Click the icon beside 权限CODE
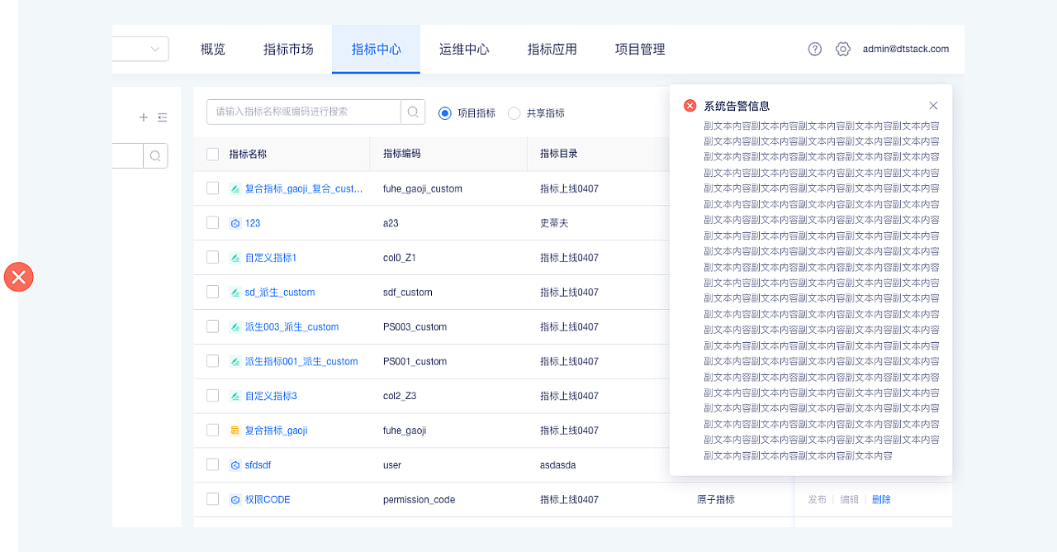The height and width of the screenshot is (552, 1057). [x=235, y=500]
